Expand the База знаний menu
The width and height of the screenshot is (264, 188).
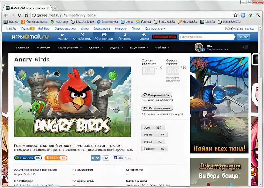(70, 47)
